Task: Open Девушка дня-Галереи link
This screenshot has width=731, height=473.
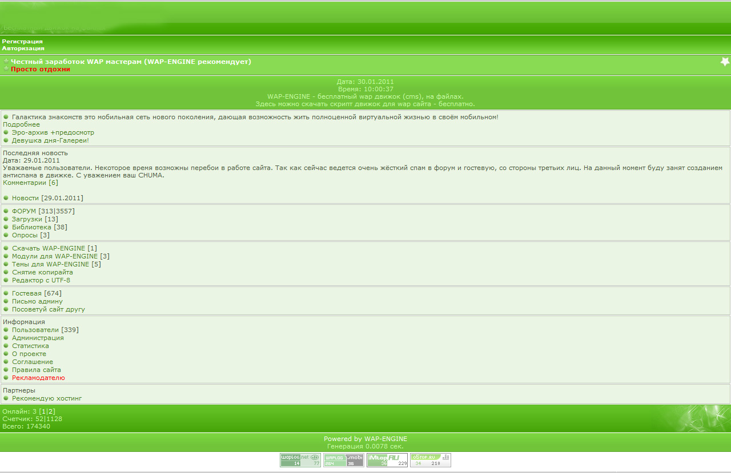Action: [50, 140]
